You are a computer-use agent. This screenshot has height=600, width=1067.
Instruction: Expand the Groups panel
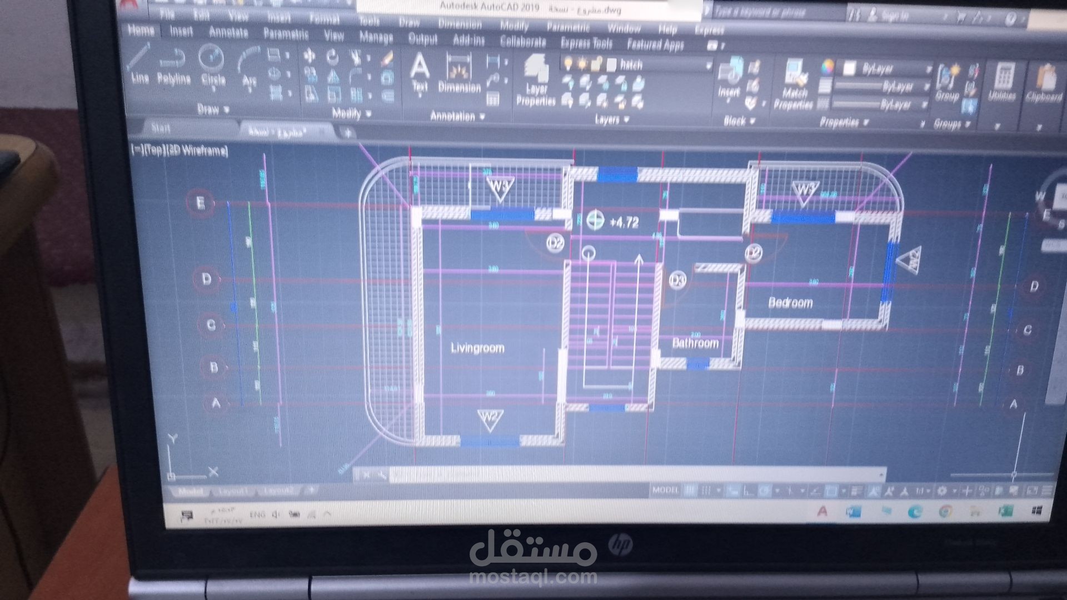tap(951, 124)
